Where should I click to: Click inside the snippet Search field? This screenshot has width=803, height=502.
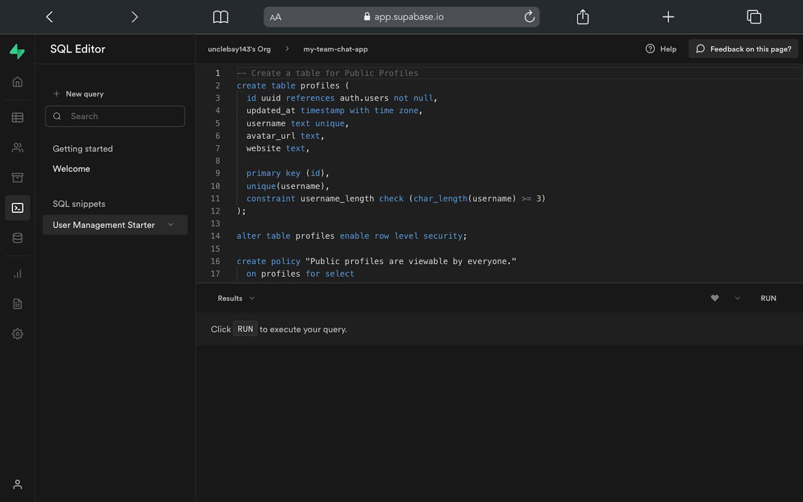click(115, 116)
